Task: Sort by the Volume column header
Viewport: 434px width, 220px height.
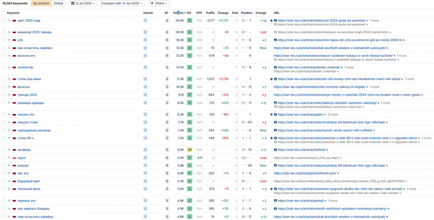Action: pos(179,13)
